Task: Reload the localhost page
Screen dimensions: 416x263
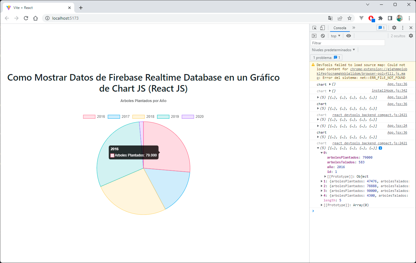Action: coord(26,18)
